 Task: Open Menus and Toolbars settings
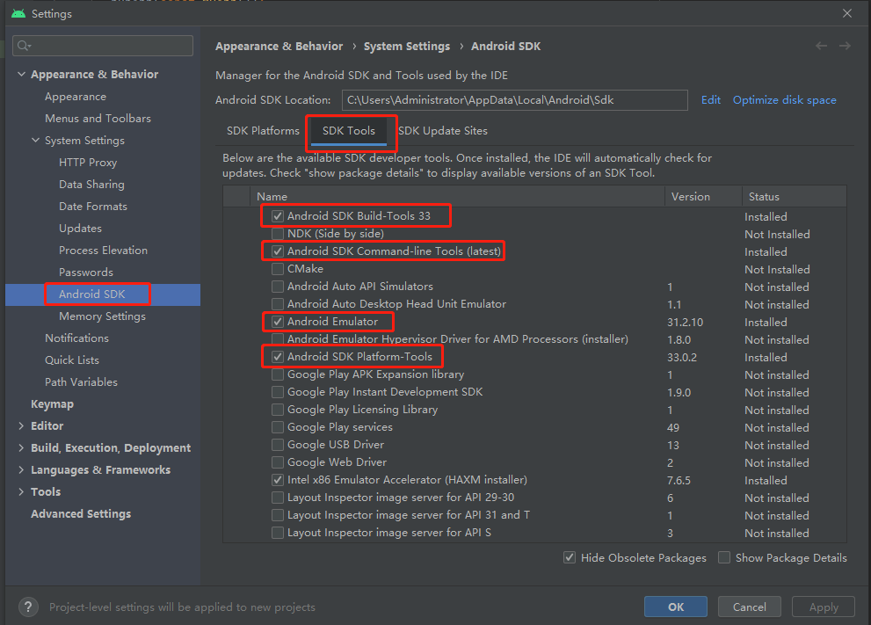point(98,119)
